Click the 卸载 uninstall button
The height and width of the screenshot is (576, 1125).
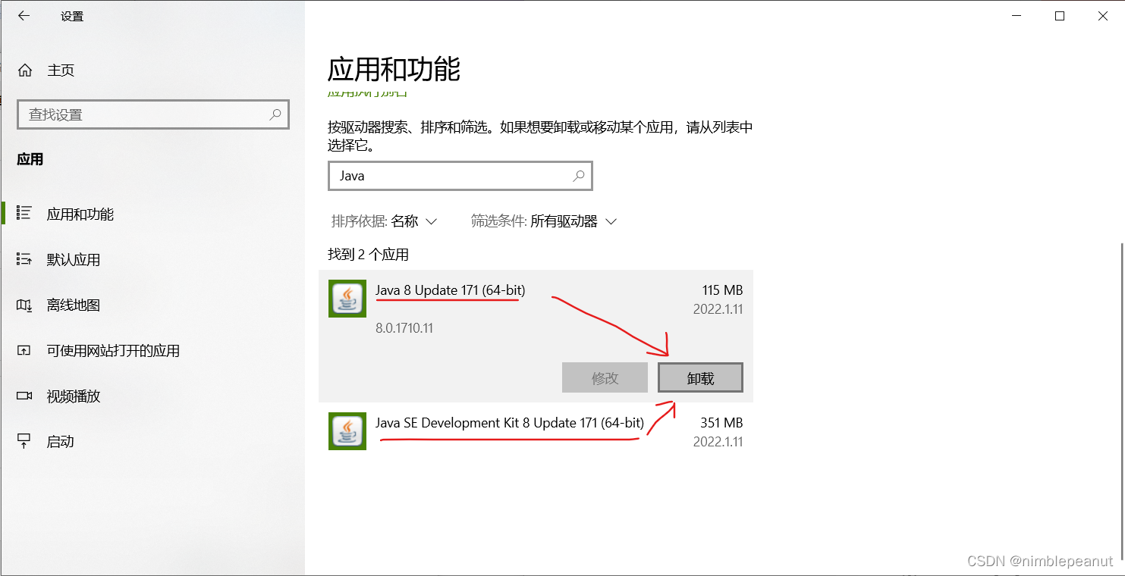pyautogui.click(x=700, y=378)
